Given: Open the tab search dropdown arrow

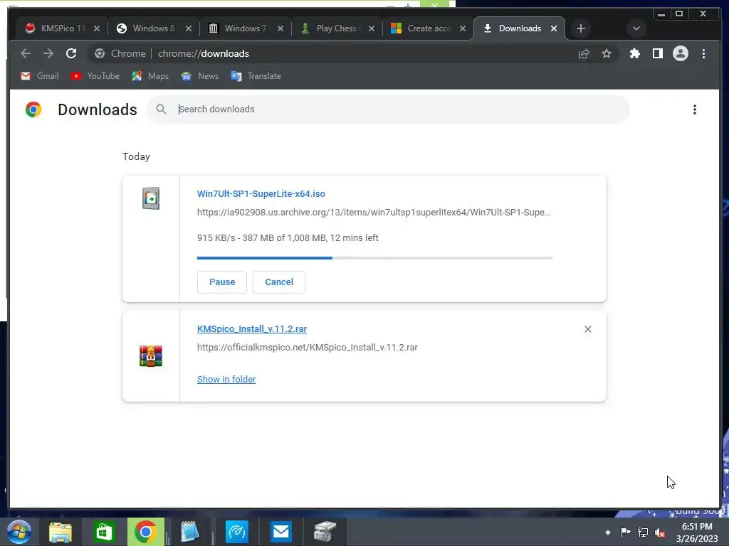Looking at the screenshot, I should (636, 28).
